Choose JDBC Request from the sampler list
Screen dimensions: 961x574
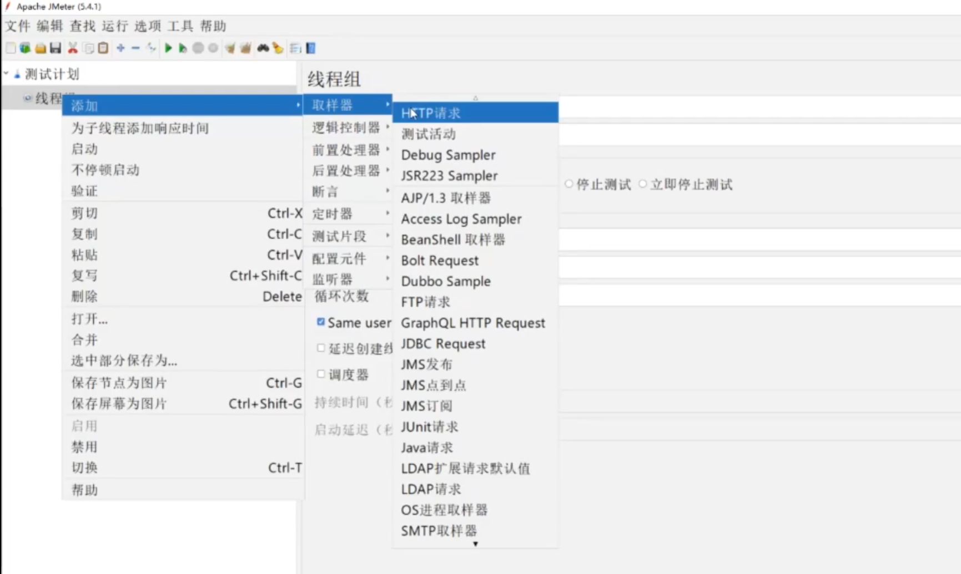tap(475, 343)
